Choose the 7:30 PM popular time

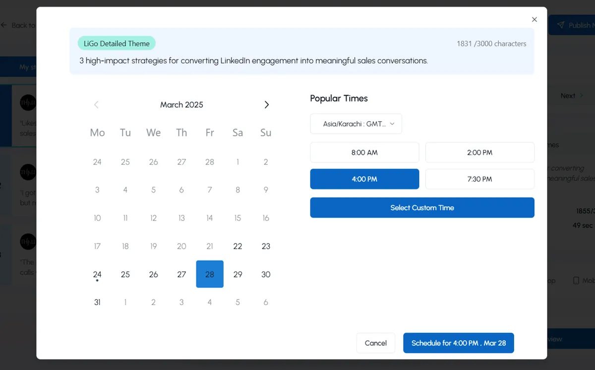click(x=479, y=179)
